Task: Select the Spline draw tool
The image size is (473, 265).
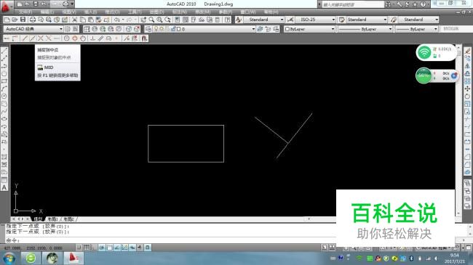Action: point(4,111)
